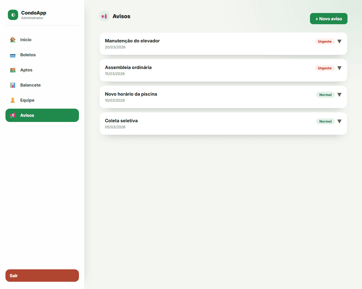The image size is (362, 289).
Task: Click the Urgente badge on Assembleia ordinária
Action: click(x=324, y=68)
